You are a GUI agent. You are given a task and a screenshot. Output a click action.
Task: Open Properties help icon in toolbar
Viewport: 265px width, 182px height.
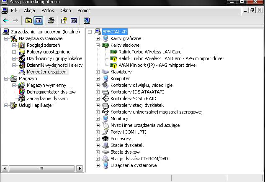pos(64,20)
